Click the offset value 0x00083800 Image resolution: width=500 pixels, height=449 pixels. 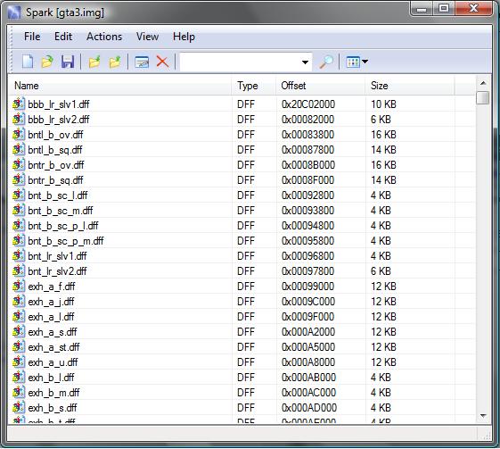click(x=307, y=135)
